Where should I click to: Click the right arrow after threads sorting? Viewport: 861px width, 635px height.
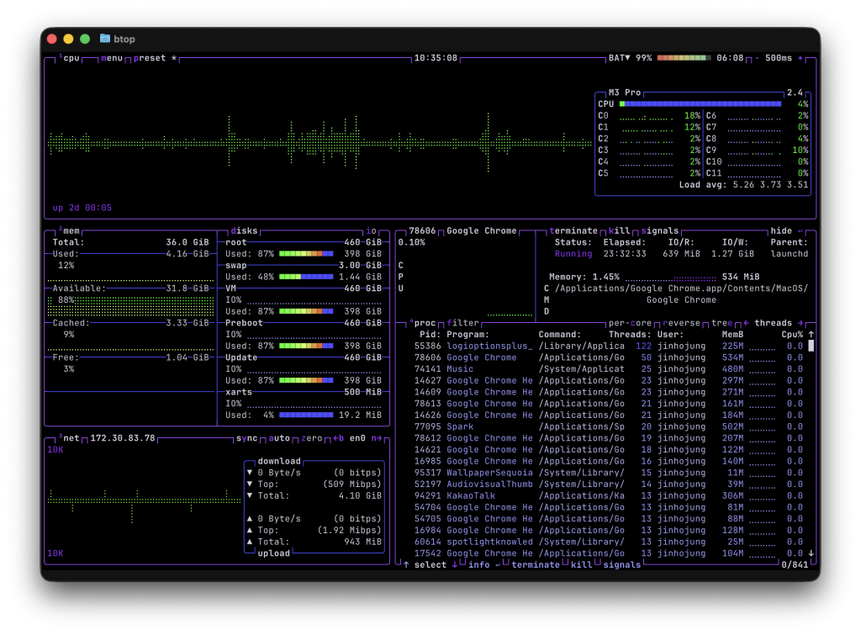click(x=800, y=323)
